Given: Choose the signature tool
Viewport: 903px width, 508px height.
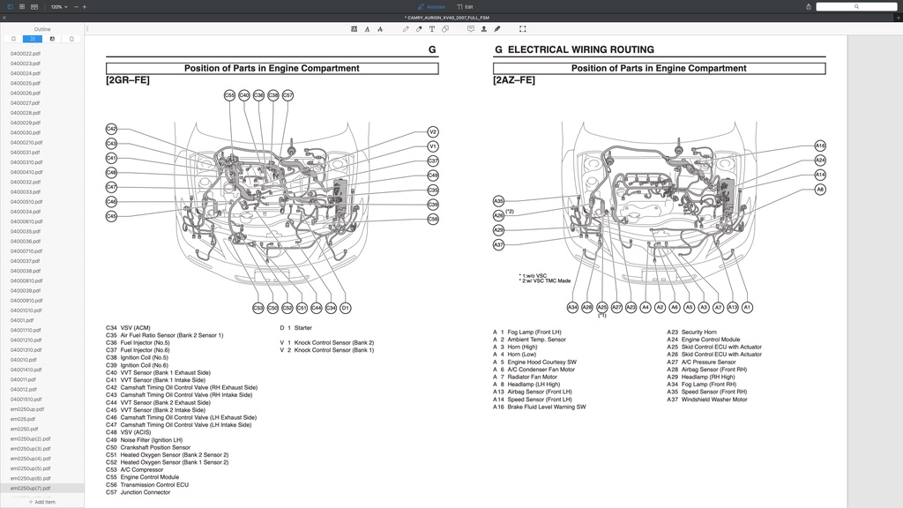Looking at the screenshot, I should [496, 28].
